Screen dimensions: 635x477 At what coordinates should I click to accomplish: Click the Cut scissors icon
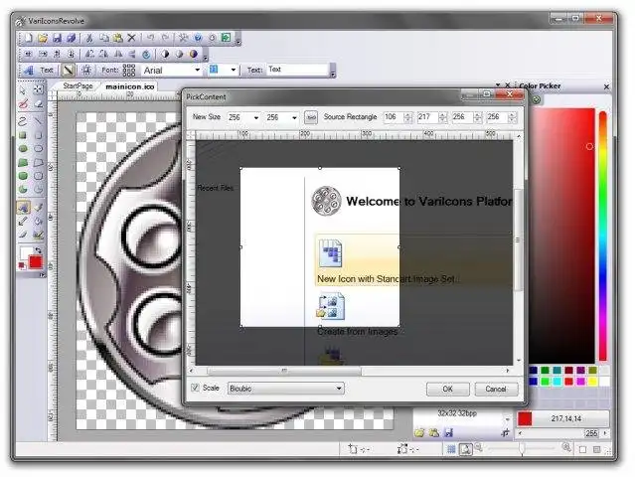[x=89, y=38]
